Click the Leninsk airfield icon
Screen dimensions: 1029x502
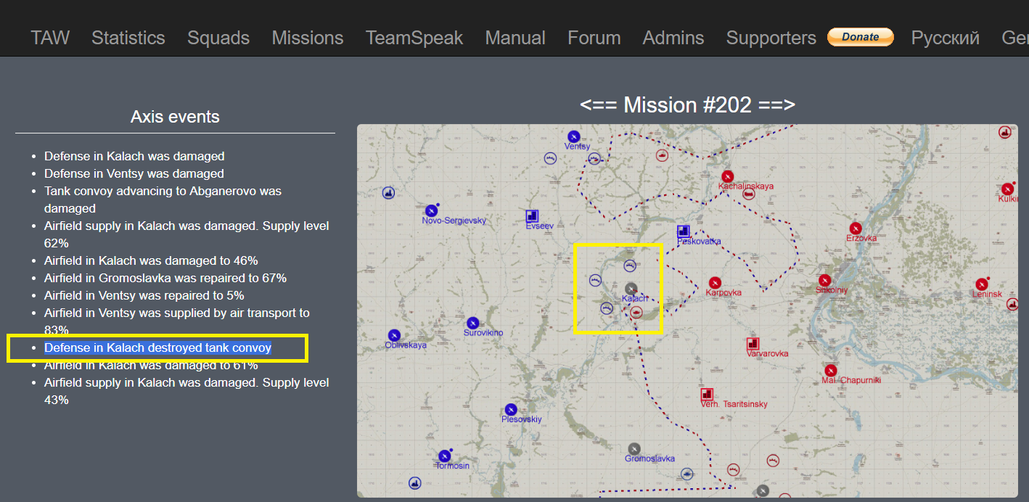[x=981, y=284]
